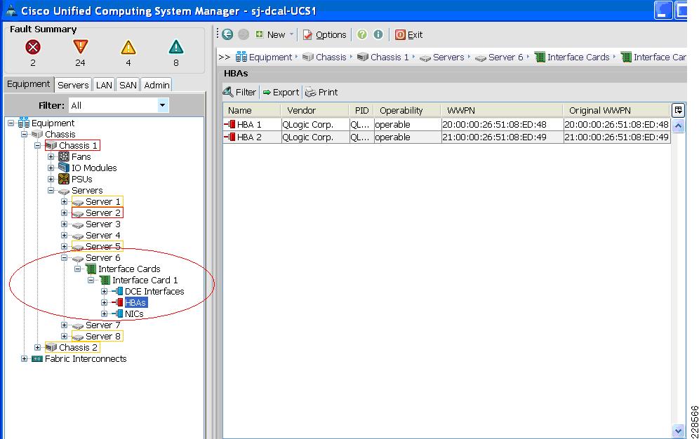699x439 pixels.
Task: Click Filter above the HBAs table
Action: click(x=240, y=92)
